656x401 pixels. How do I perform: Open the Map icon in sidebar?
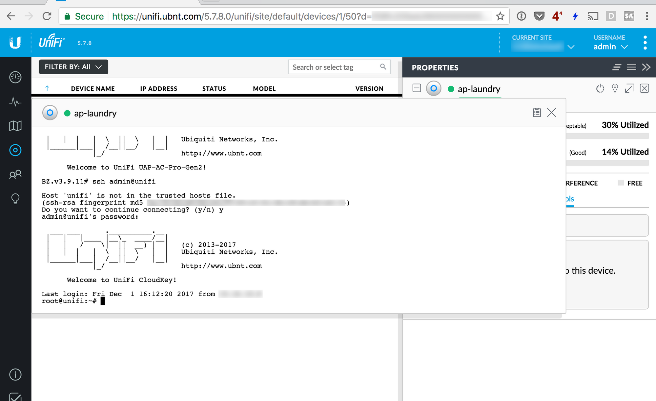click(x=15, y=126)
